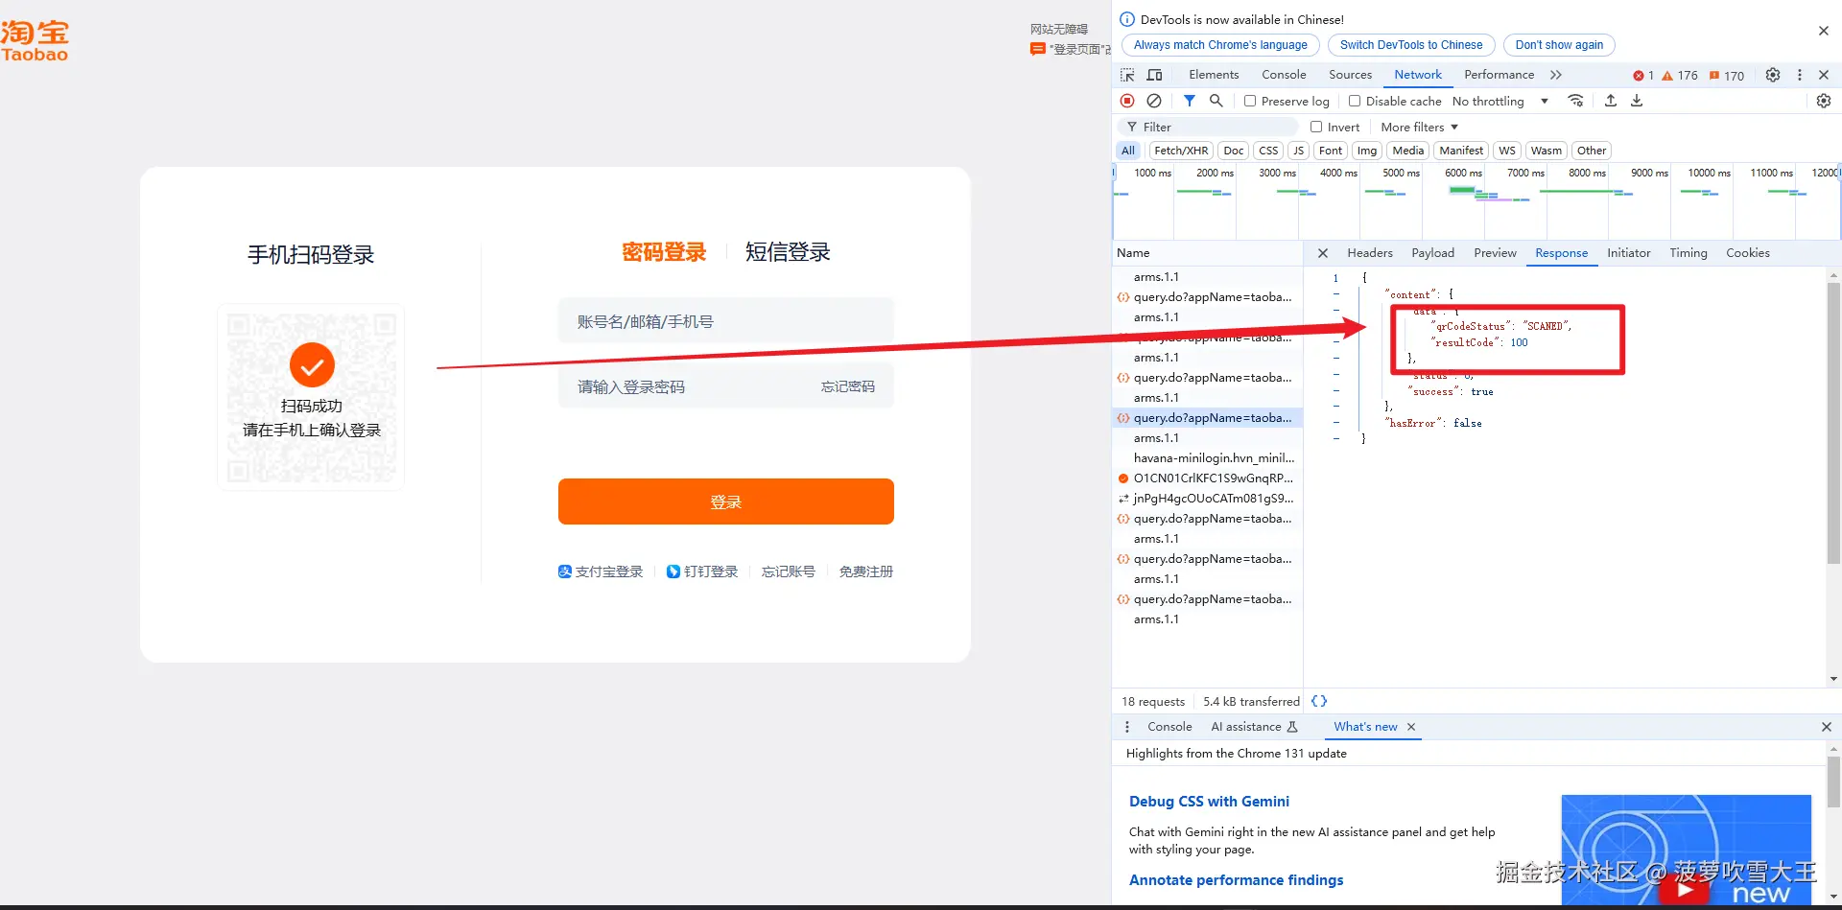Viewport: 1842px width, 910px height.
Task: Toggle the network filter funnel icon
Action: (1190, 101)
